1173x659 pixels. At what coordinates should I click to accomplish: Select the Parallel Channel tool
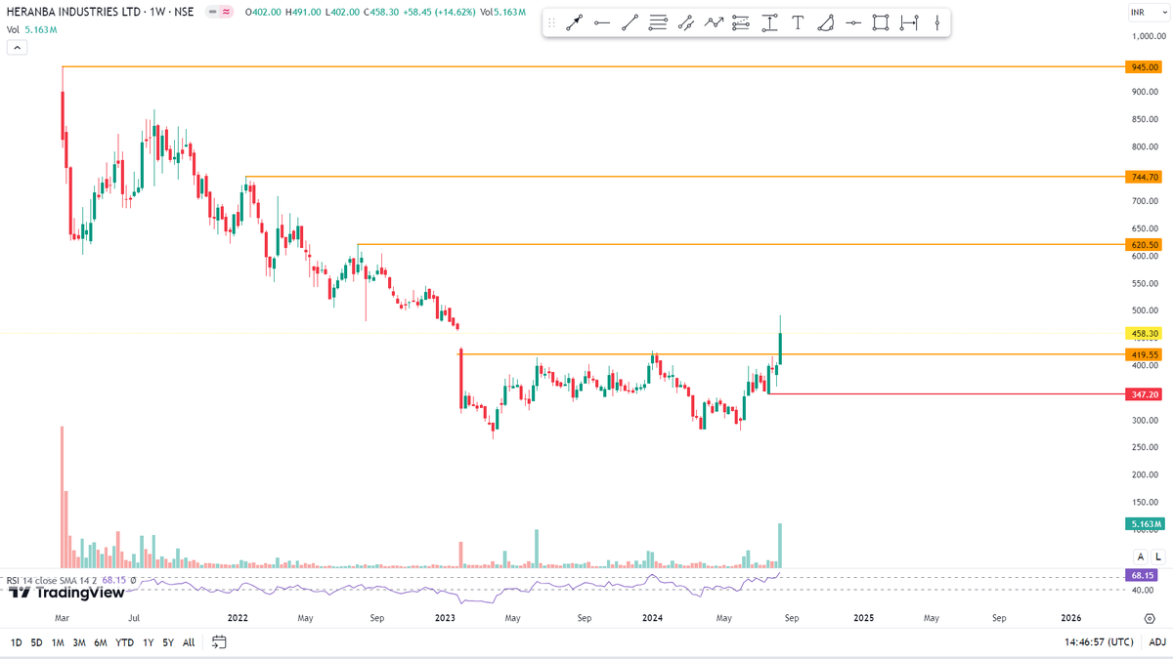tap(685, 22)
